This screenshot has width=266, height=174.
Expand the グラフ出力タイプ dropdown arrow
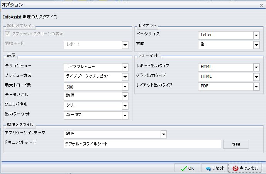coord(256,77)
